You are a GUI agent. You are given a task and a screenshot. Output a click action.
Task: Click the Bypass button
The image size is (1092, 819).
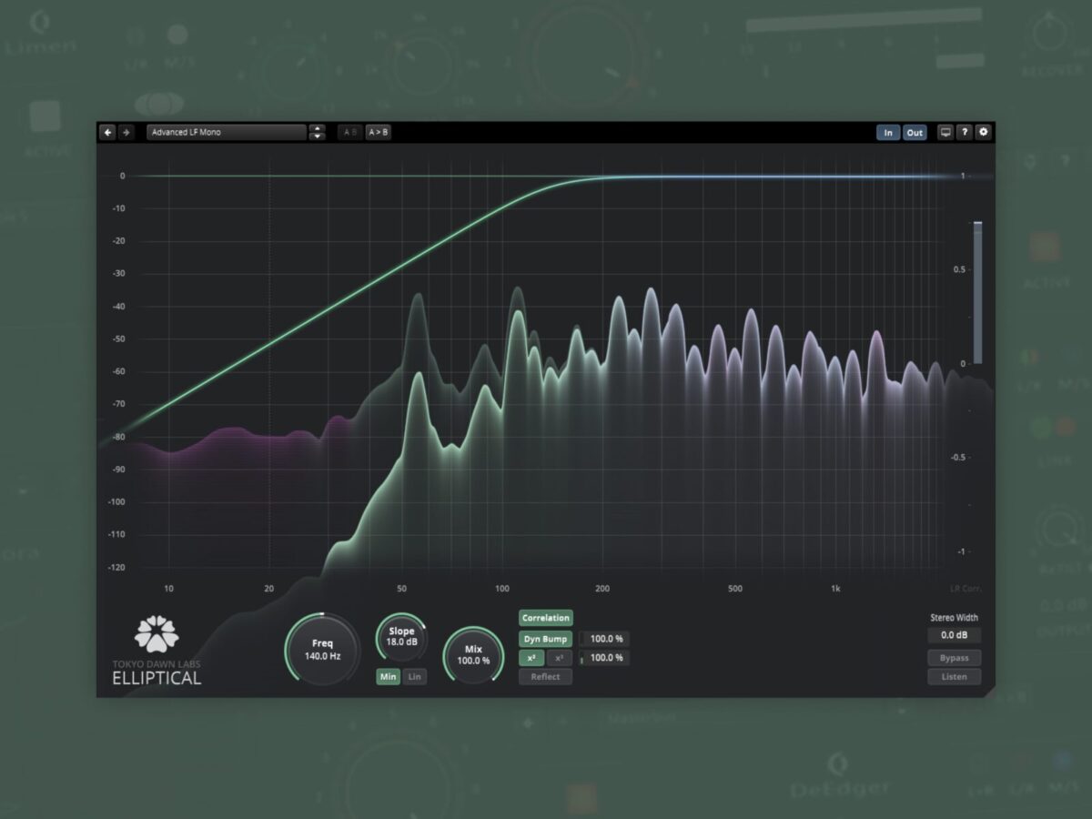point(955,658)
